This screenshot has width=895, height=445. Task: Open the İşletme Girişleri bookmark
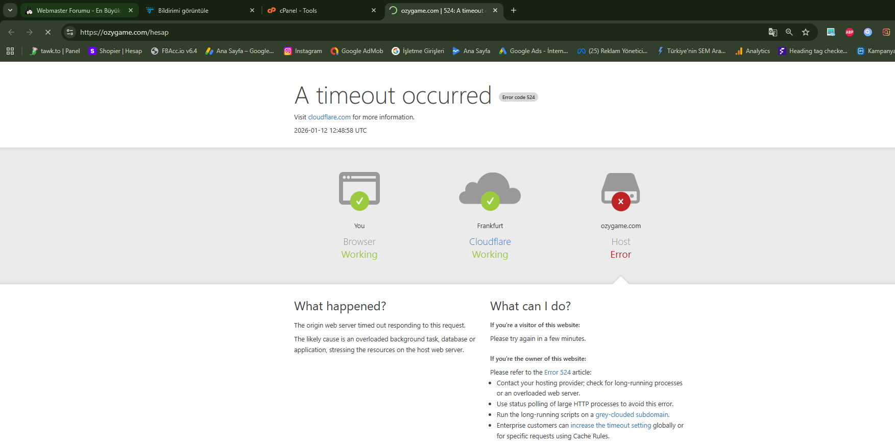[x=418, y=51]
